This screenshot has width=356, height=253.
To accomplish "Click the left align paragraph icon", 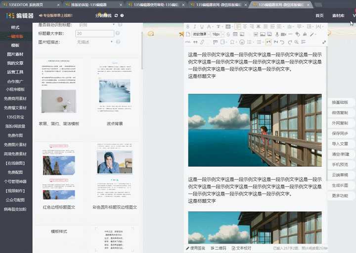I will pyautogui.click(x=238, y=27).
